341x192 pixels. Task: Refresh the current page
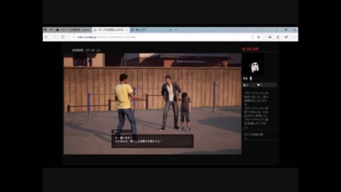[63, 37]
